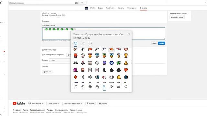Click the search magnifier button
The height and width of the screenshot is (116, 207).
coord(82,3)
